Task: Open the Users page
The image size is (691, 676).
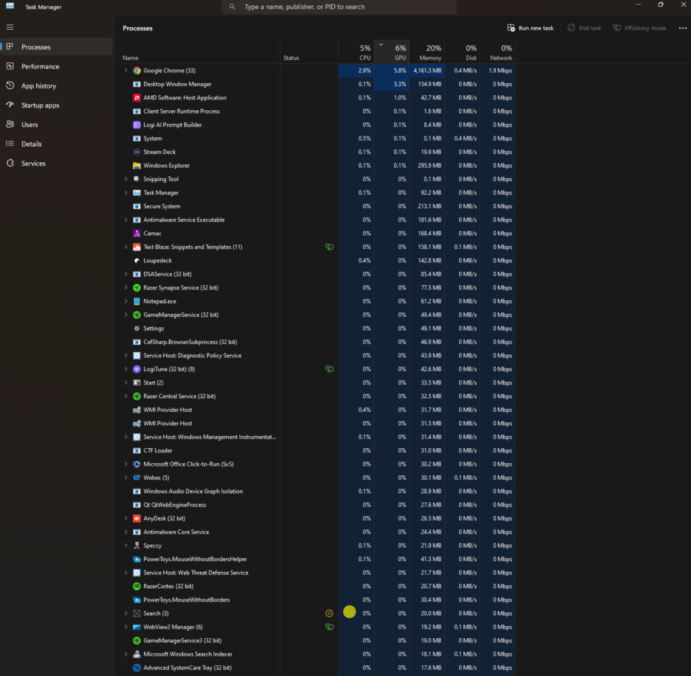Action: (57, 124)
